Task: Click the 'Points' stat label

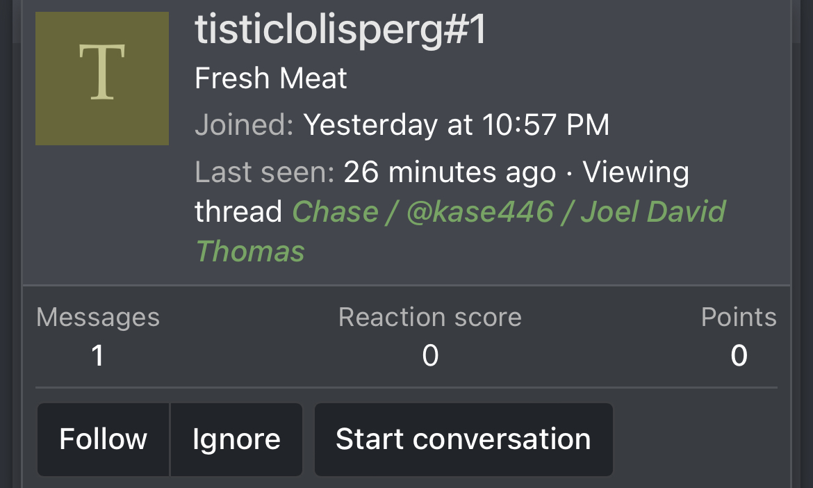Action: coord(739,317)
